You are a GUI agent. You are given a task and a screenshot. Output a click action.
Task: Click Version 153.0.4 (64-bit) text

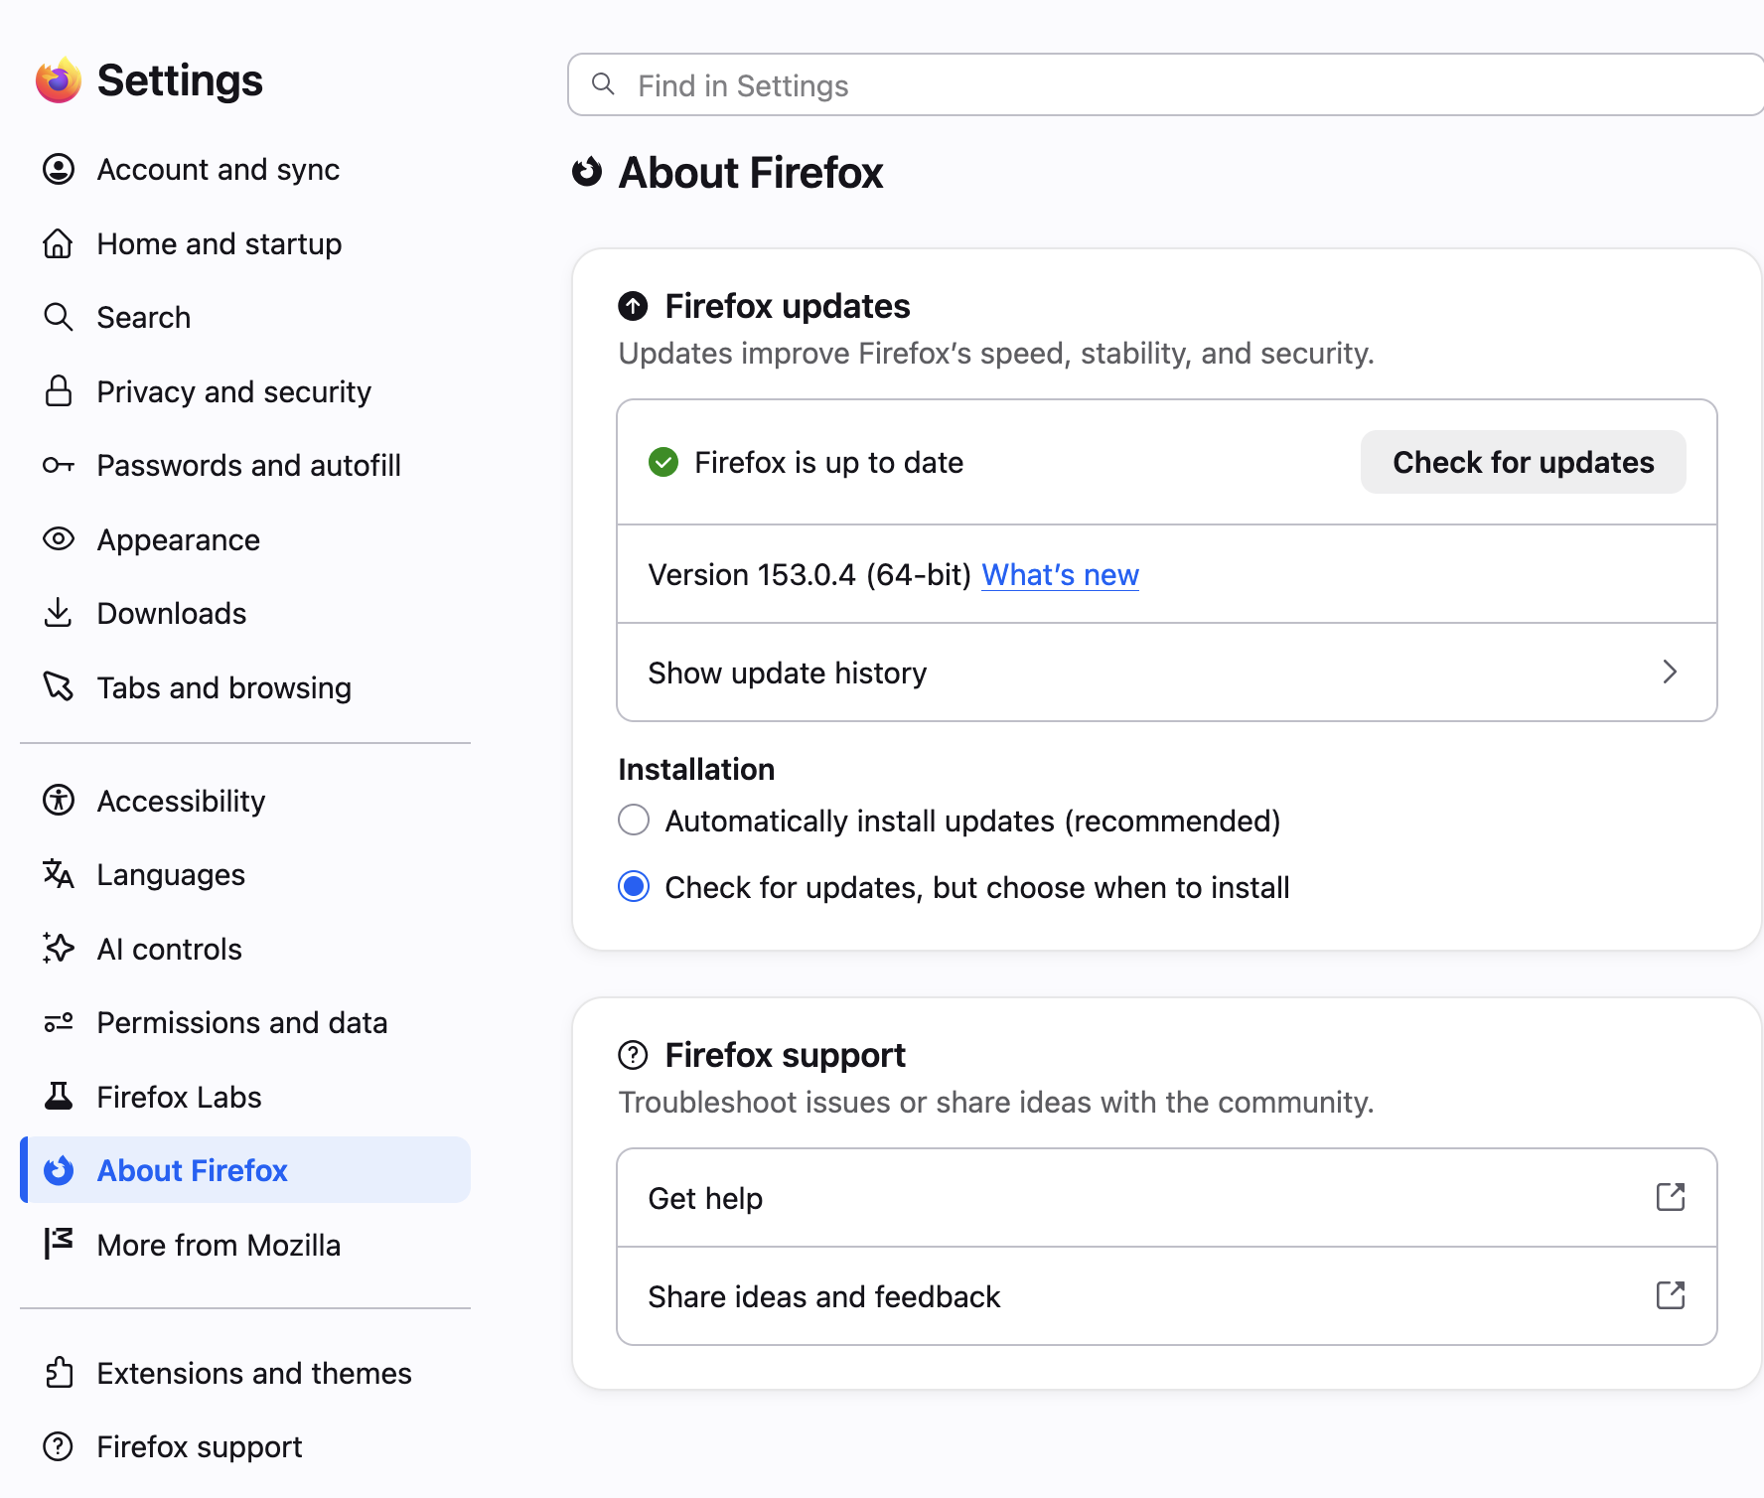pos(809,575)
